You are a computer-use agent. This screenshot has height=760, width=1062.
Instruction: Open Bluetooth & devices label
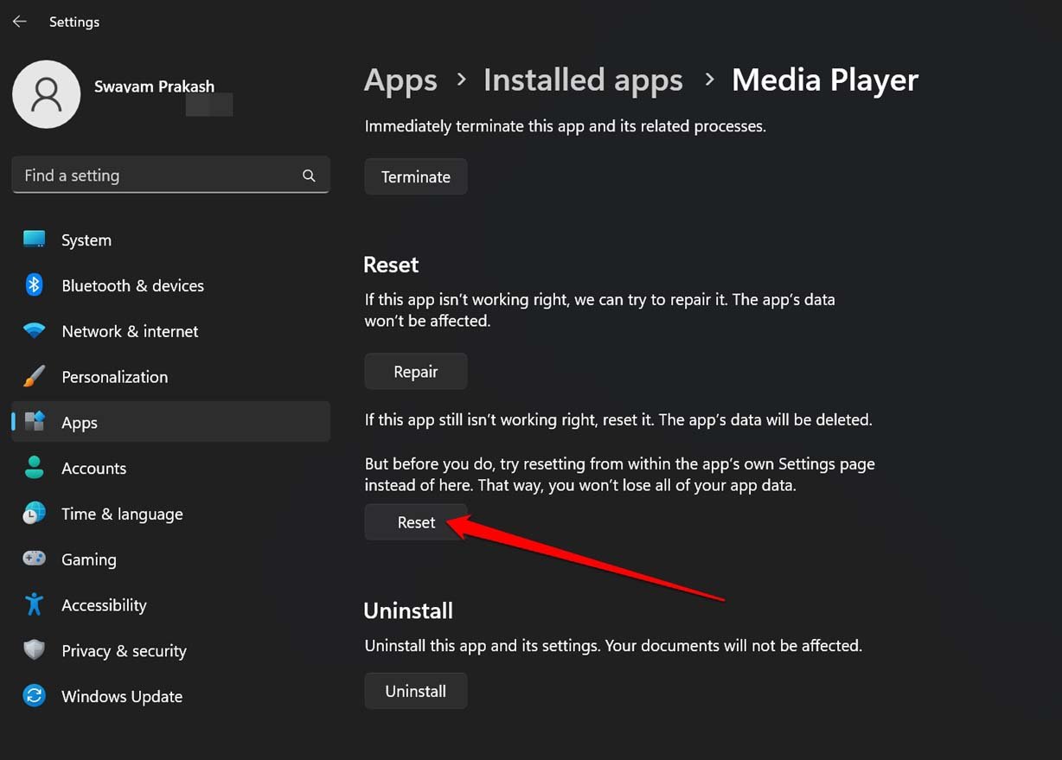point(133,286)
